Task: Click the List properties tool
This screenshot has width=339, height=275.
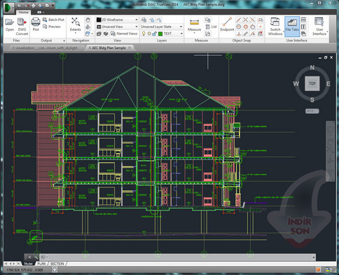Action: 212,27
